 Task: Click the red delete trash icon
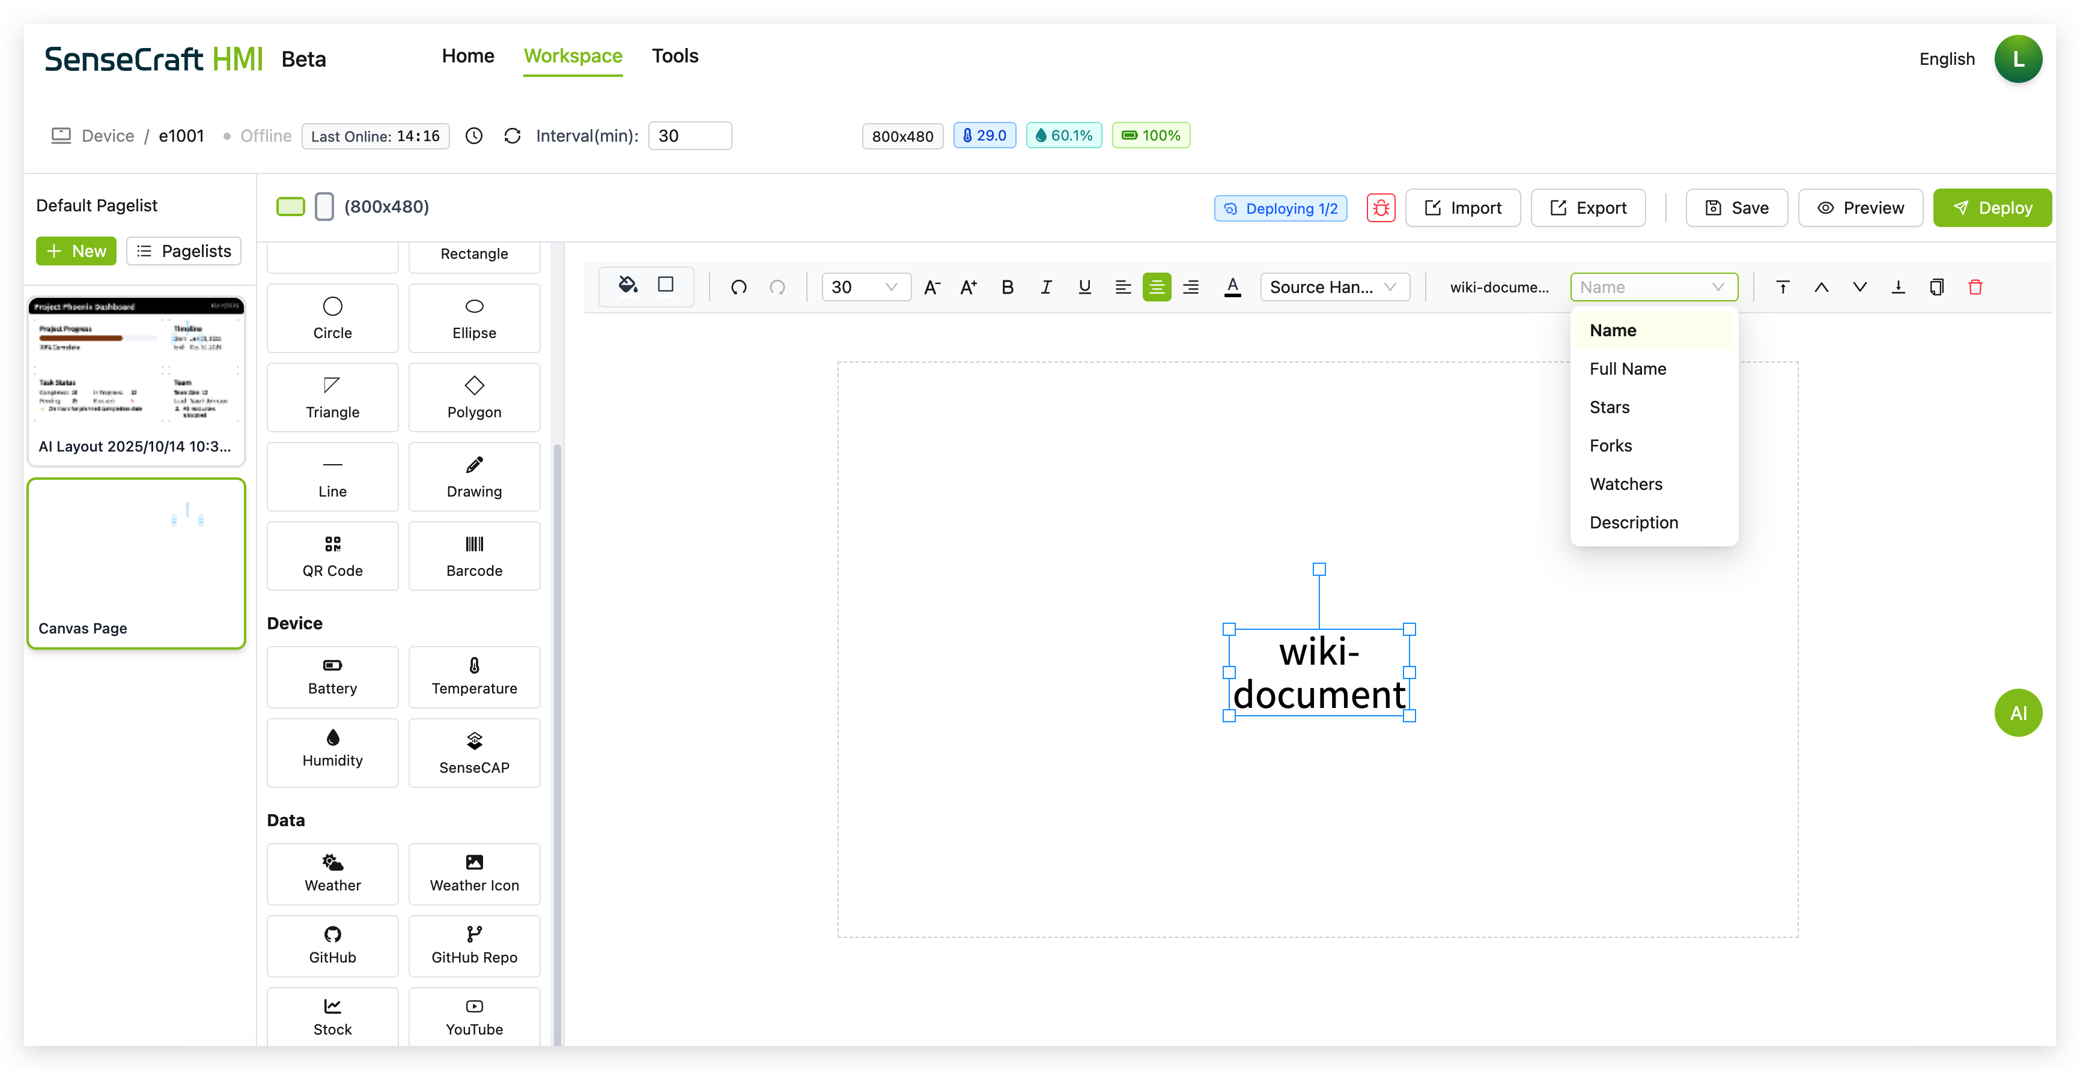pos(1975,287)
